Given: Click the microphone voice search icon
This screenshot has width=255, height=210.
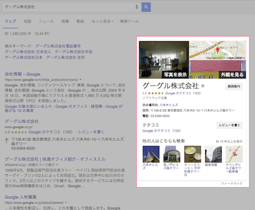Looking at the screenshot, I should (137, 7).
